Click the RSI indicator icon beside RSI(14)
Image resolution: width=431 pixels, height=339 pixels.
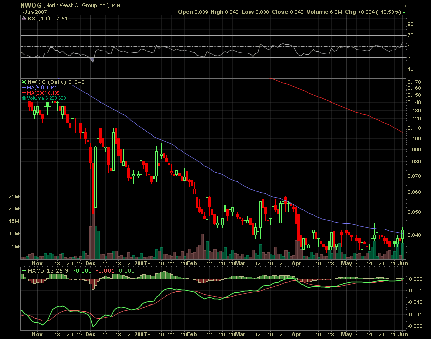pyautogui.click(x=24, y=18)
